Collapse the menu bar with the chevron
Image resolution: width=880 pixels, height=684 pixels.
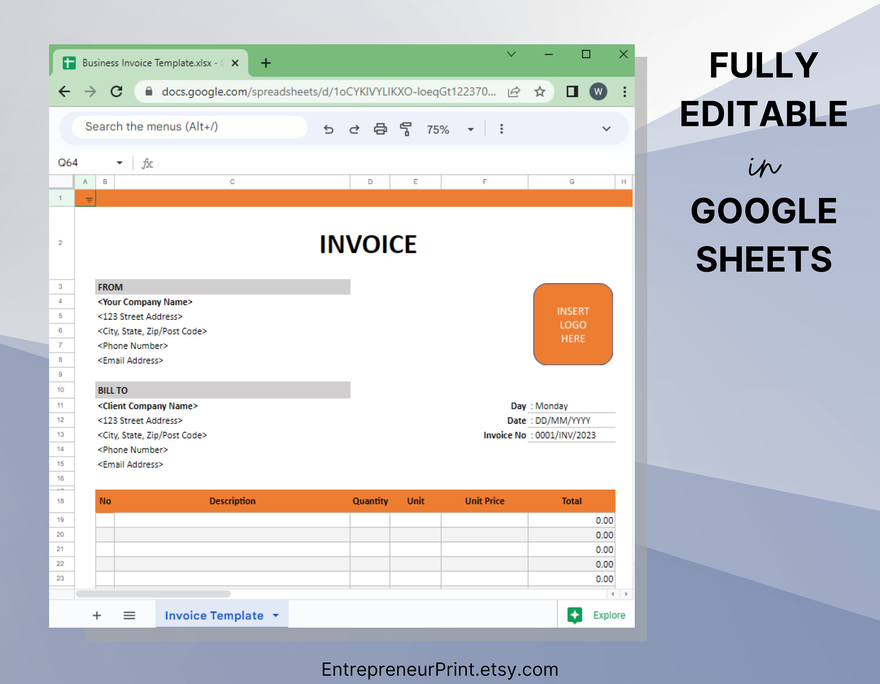[x=606, y=129]
